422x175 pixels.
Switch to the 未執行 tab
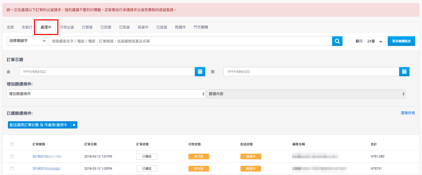(x=27, y=27)
